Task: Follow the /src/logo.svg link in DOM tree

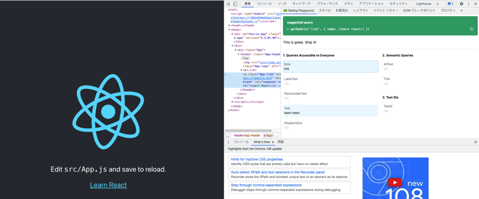Action: pyautogui.click(x=271, y=62)
